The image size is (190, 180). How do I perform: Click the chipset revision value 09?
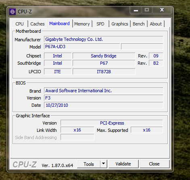click(x=156, y=56)
